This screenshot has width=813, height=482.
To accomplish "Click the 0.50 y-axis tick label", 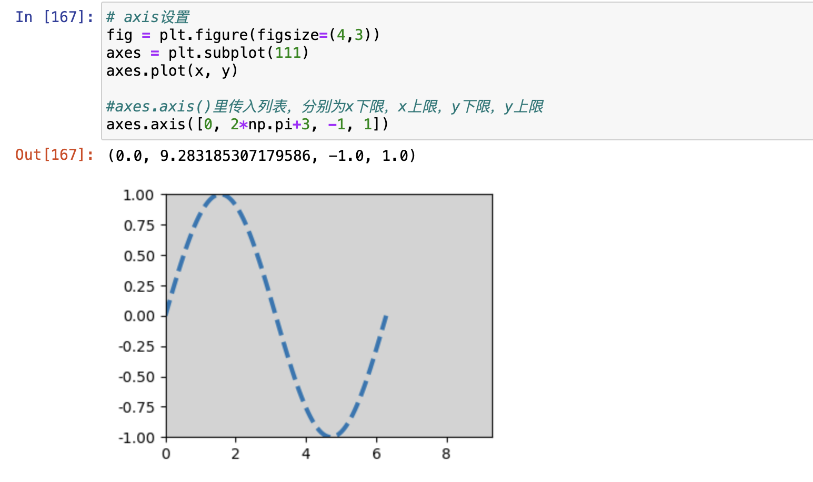I will coord(138,256).
